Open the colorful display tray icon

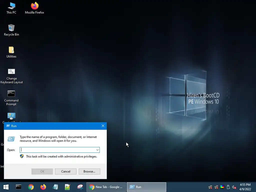[222, 187]
